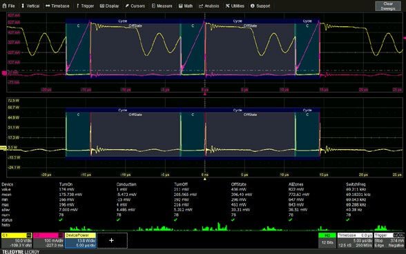Click the AllZones value 822 mW
Viewport: 406px width, 254px height.
[296, 190]
